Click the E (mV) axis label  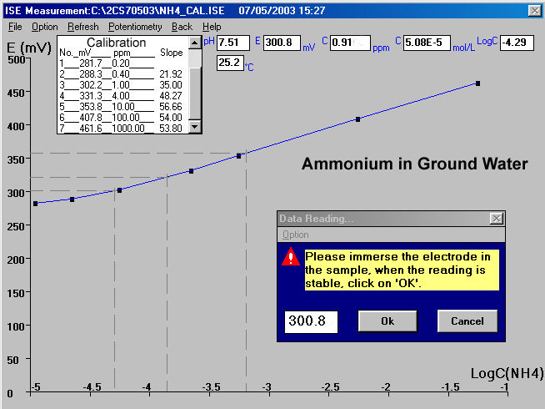tap(29, 48)
